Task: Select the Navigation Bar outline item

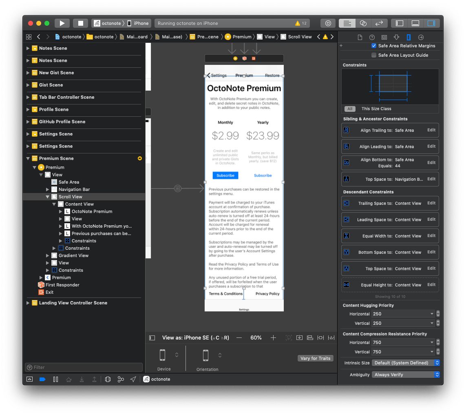Action: [74, 189]
